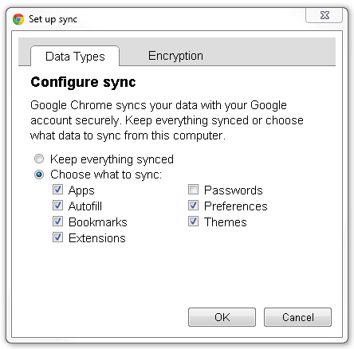
Task: Click the Configure sync heading
Action: [x=83, y=82]
